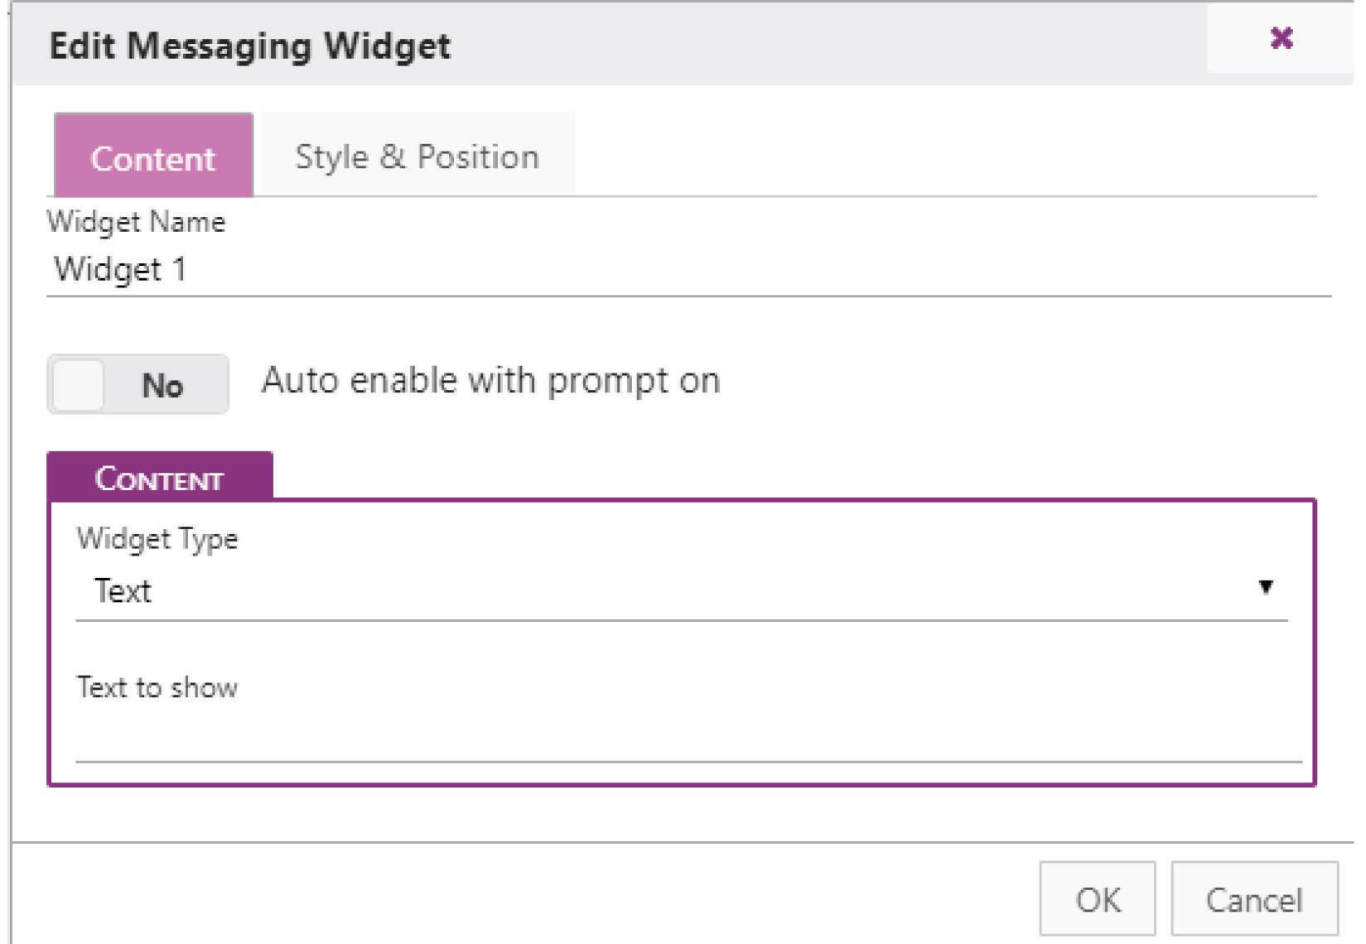The width and height of the screenshot is (1366, 944).
Task: Click the 'Widget Name' label
Action: [136, 222]
